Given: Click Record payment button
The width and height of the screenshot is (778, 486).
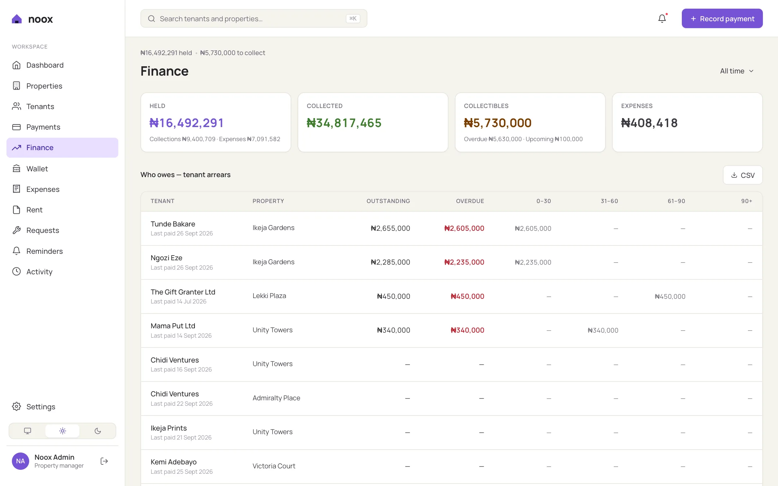Looking at the screenshot, I should click(x=722, y=18).
